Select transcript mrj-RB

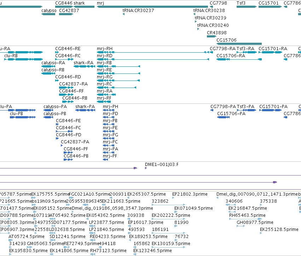coord(118,66)
